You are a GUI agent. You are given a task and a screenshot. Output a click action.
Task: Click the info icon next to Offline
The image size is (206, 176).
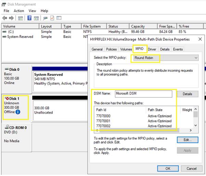coord(18,112)
